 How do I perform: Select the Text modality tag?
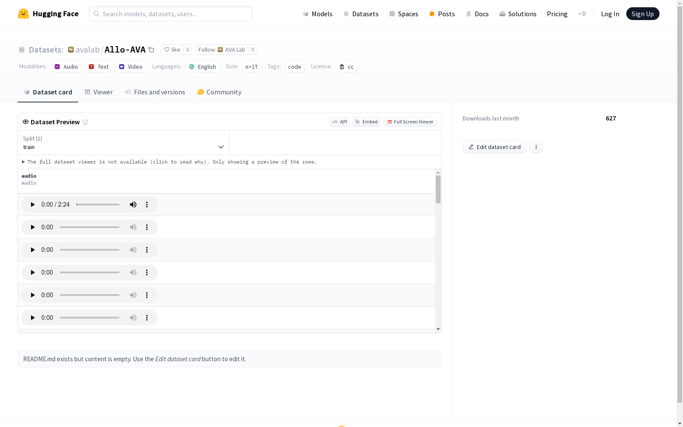point(98,67)
